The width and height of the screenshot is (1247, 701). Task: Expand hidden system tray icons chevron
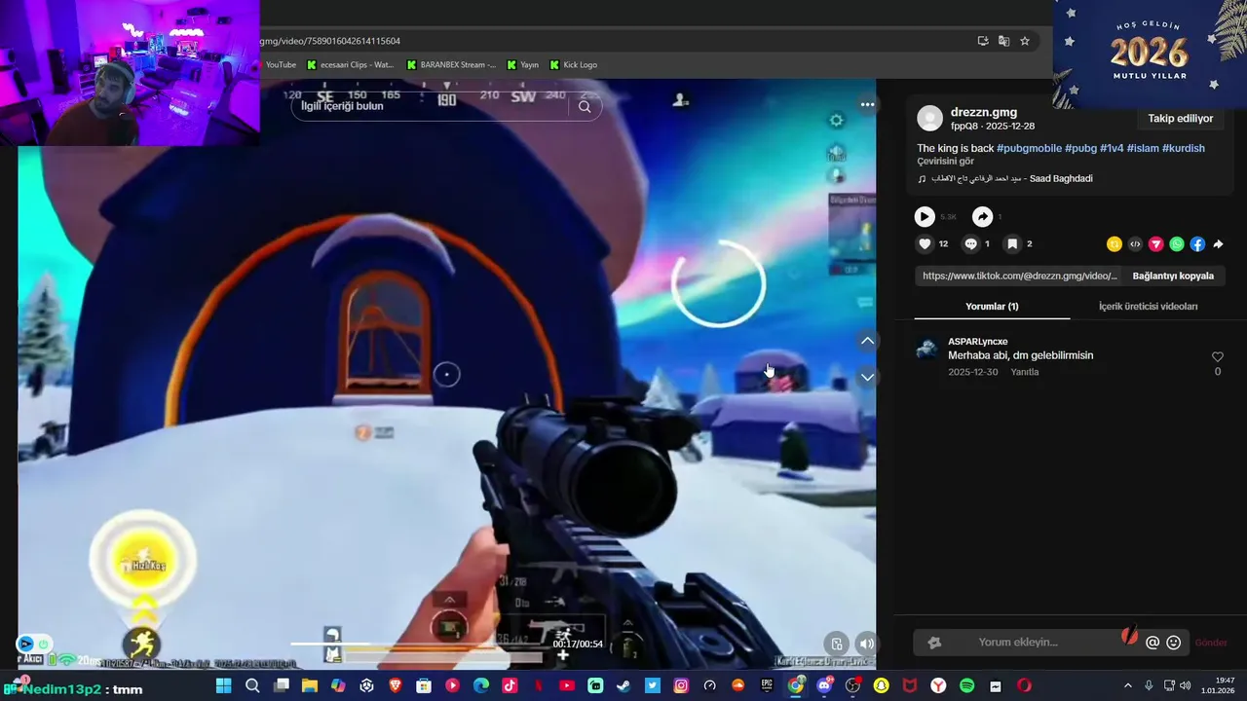[x=1128, y=685]
